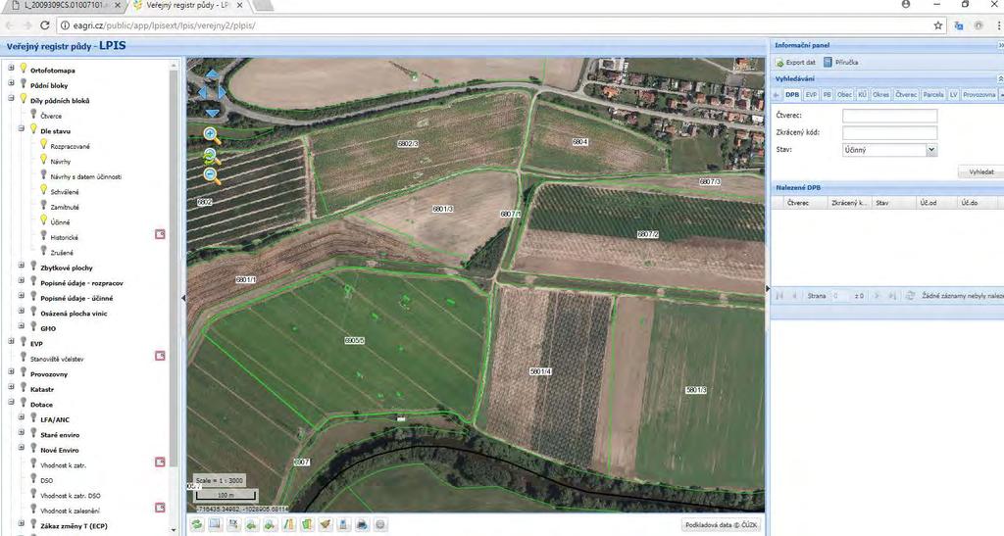Click the printer icon in the bottom toolbar

pyautogui.click(x=363, y=524)
